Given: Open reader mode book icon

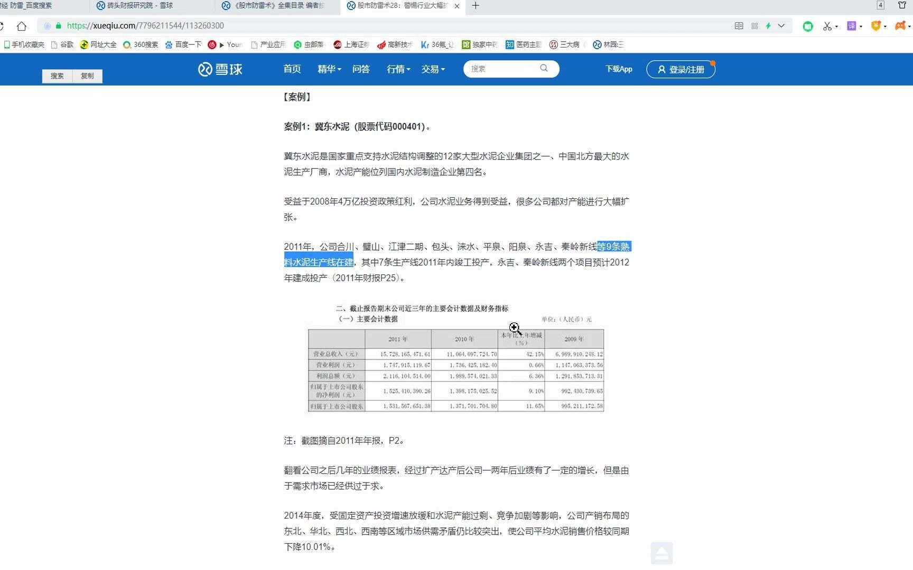Looking at the screenshot, I should [739, 26].
